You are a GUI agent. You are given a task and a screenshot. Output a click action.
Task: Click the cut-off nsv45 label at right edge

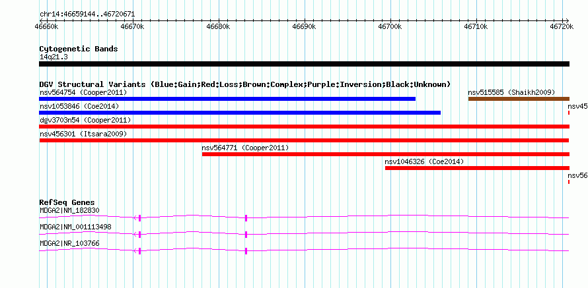[577, 106]
